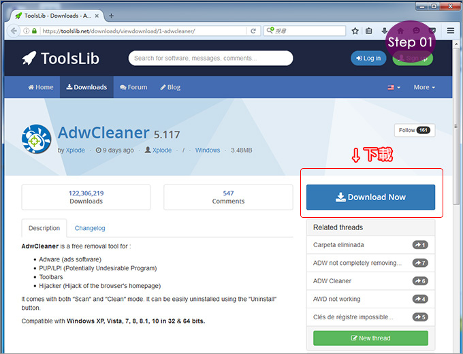Image resolution: width=463 pixels, height=354 pixels.
Task: Expand the language flag dropdown
Action: coord(394,87)
